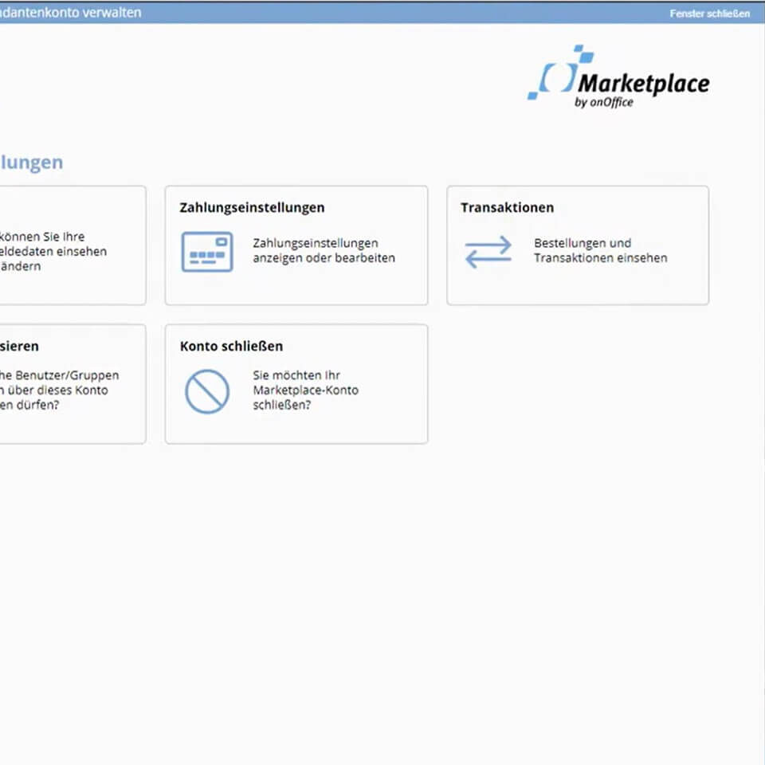Click the header title 'dantenkonto verwalten'
This screenshot has width=765, height=765.
coord(71,13)
